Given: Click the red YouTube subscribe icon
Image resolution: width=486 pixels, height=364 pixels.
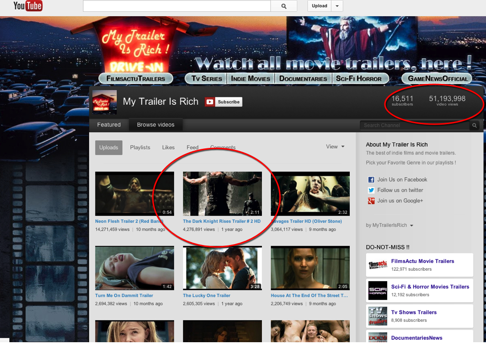Looking at the screenshot, I should [209, 102].
